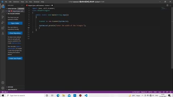Open the notifications bell in status bar
Screen dimensions: 173x97
[x=170, y=92]
